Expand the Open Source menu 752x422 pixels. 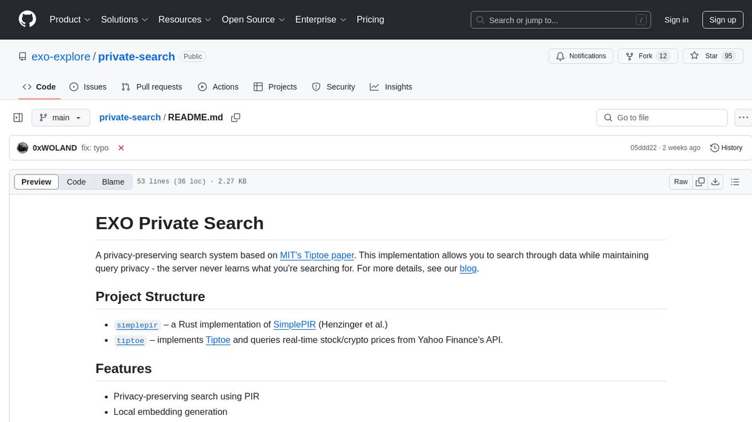click(x=253, y=19)
